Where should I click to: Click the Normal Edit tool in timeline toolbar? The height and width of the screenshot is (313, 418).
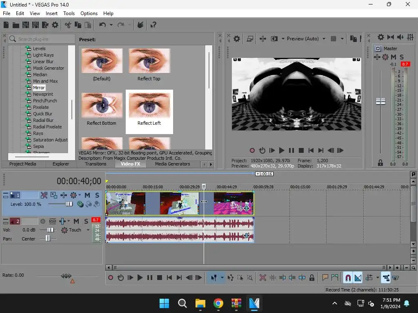(x=214, y=278)
